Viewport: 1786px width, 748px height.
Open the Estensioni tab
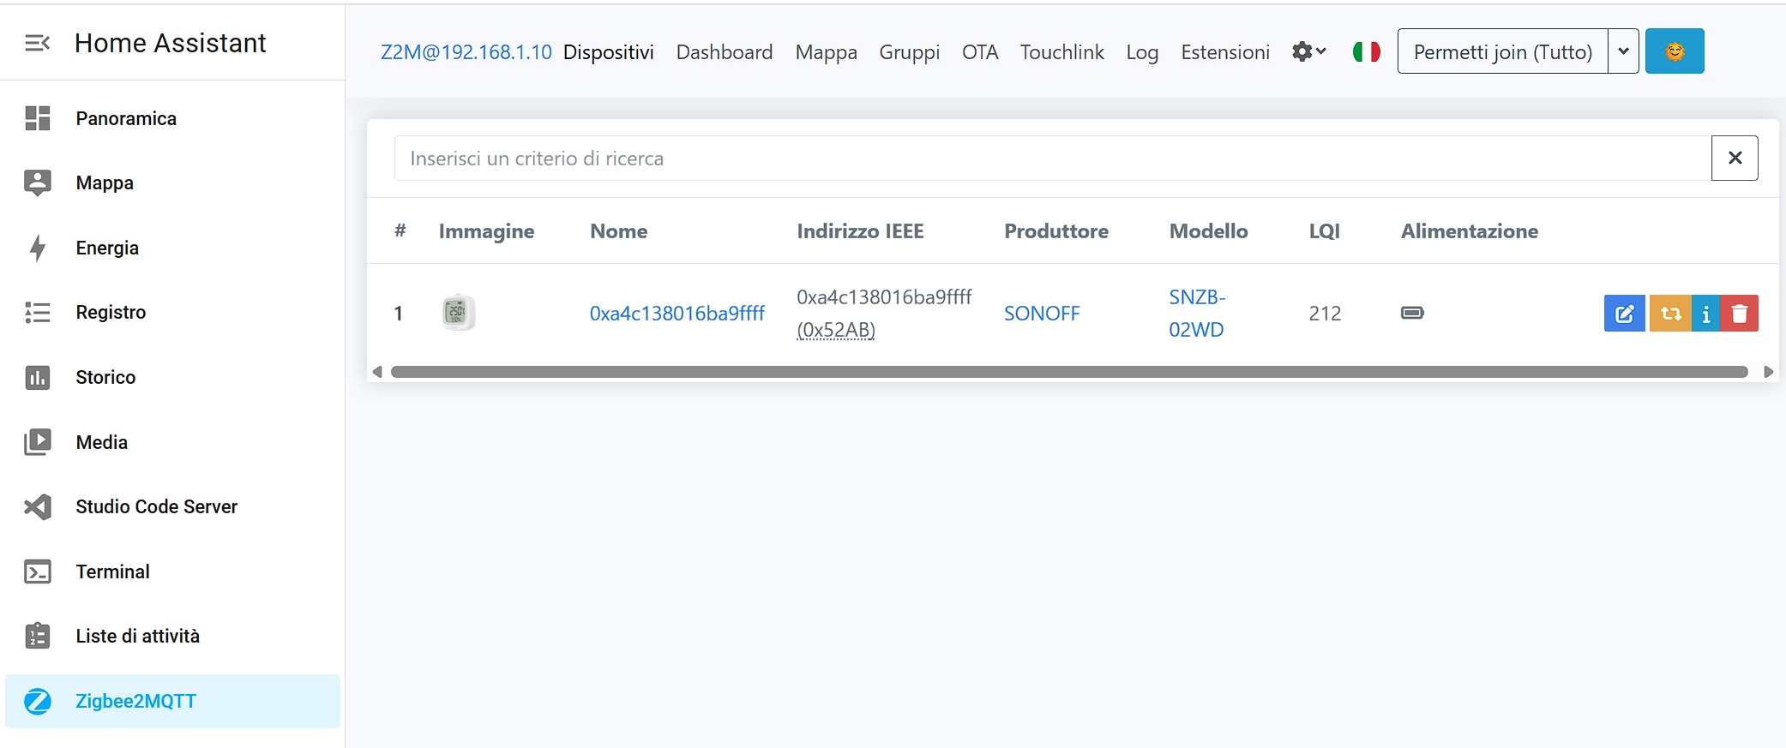[1225, 52]
